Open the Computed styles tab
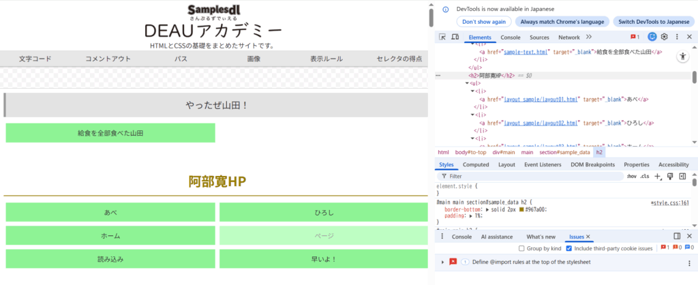698x285 pixels. (x=476, y=164)
